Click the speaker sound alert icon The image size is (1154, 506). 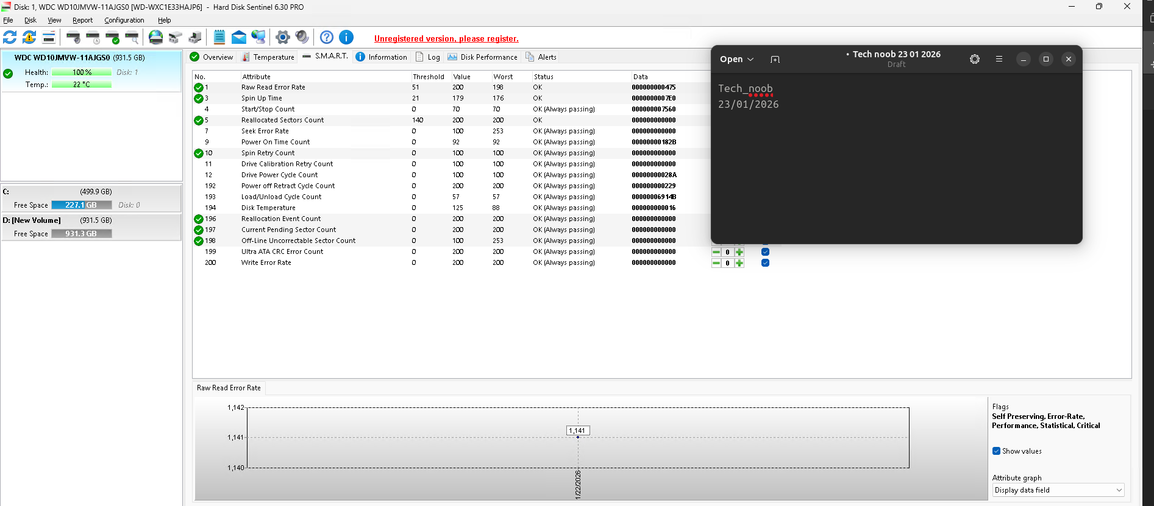click(x=302, y=37)
